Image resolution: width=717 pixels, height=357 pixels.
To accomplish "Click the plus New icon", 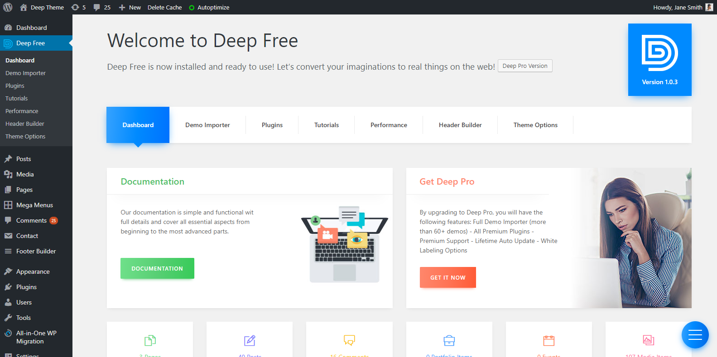I will coord(122,8).
